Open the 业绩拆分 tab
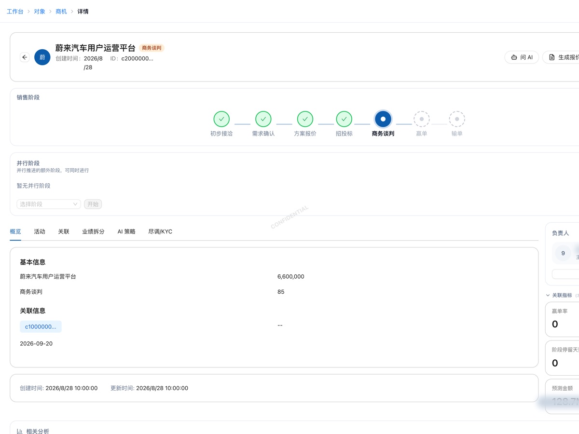 (93, 231)
